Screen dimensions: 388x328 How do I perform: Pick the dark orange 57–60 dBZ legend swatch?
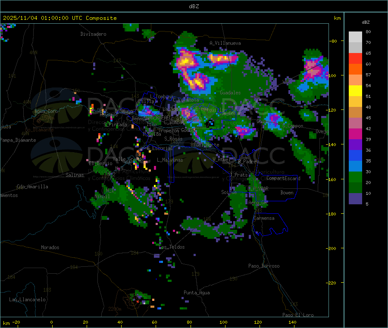click(355, 69)
